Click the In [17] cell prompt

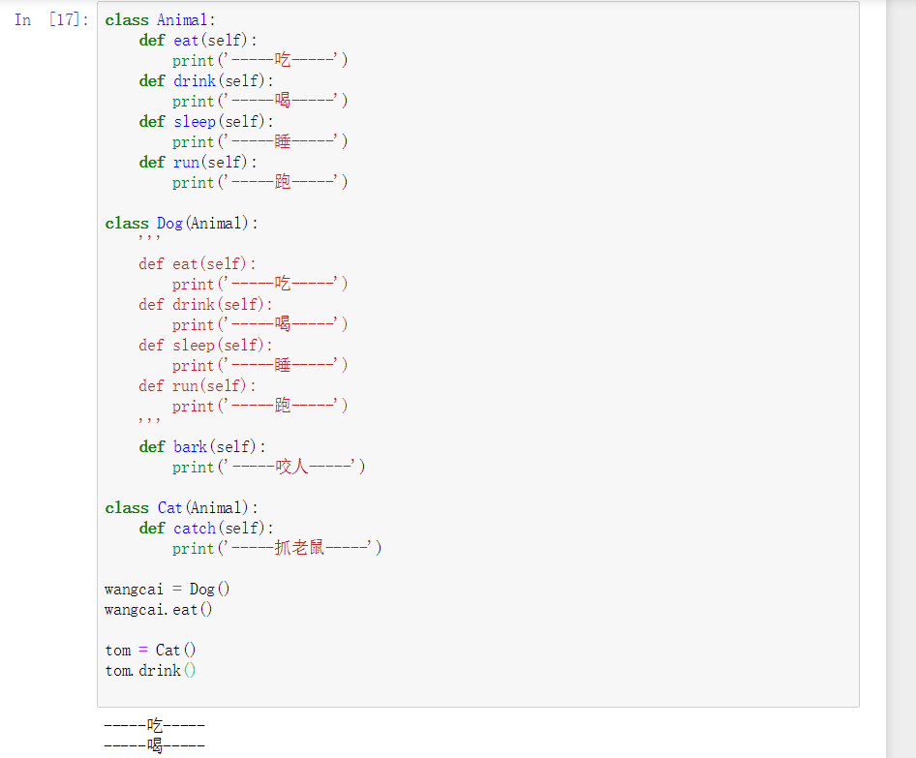[50, 20]
